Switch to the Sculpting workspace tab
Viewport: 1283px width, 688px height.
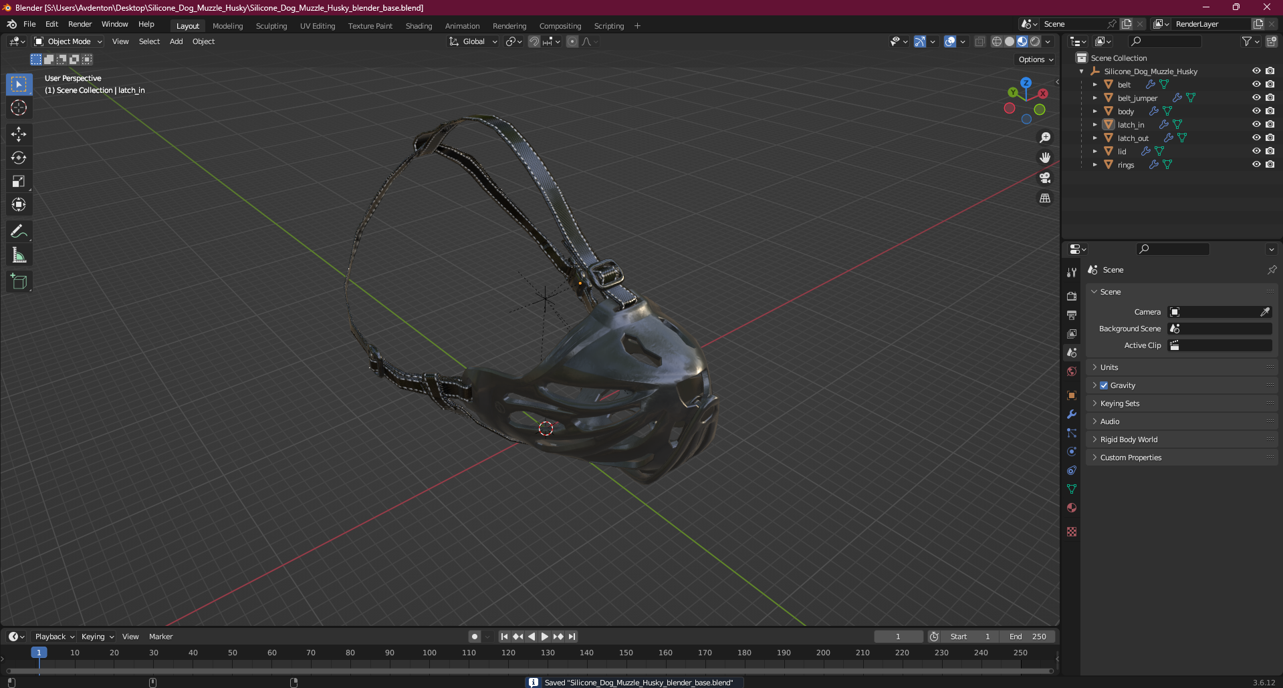(271, 26)
